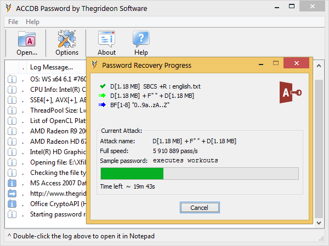Click the Access key logo in progress dialog
The width and height of the screenshot is (329, 246).
tap(291, 92)
